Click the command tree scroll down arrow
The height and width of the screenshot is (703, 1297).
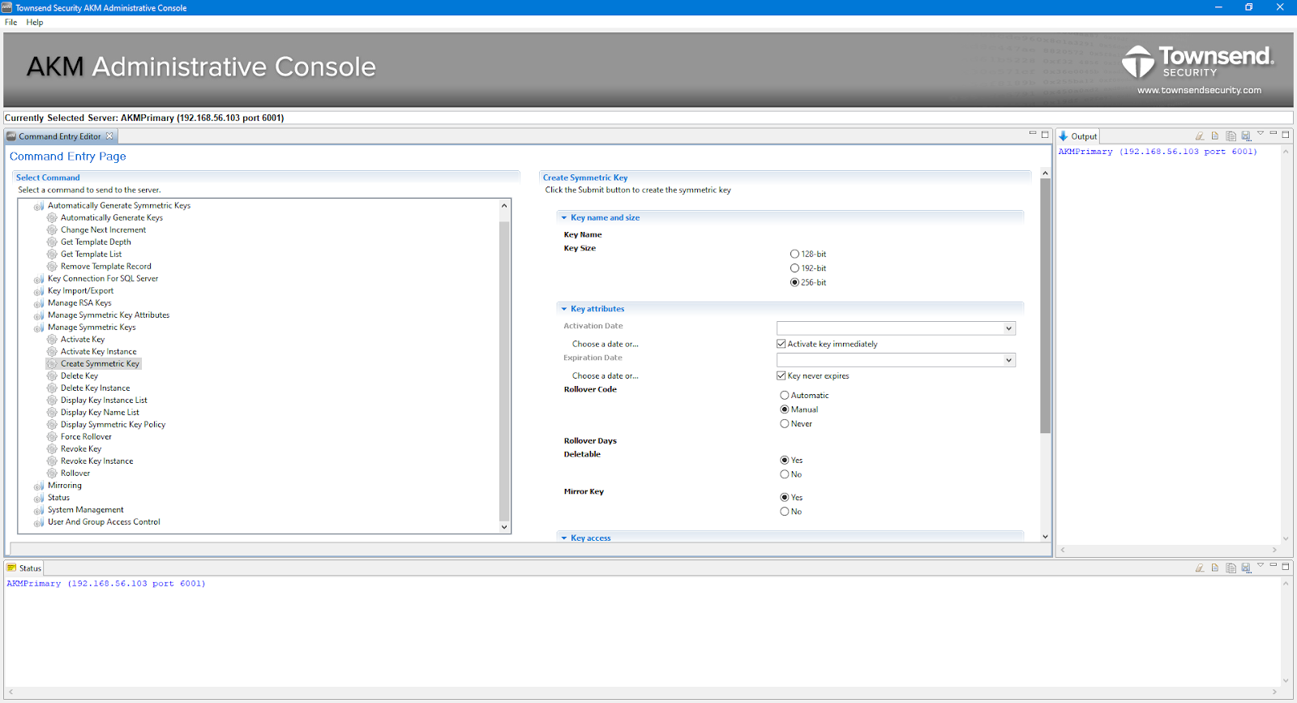(x=504, y=527)
